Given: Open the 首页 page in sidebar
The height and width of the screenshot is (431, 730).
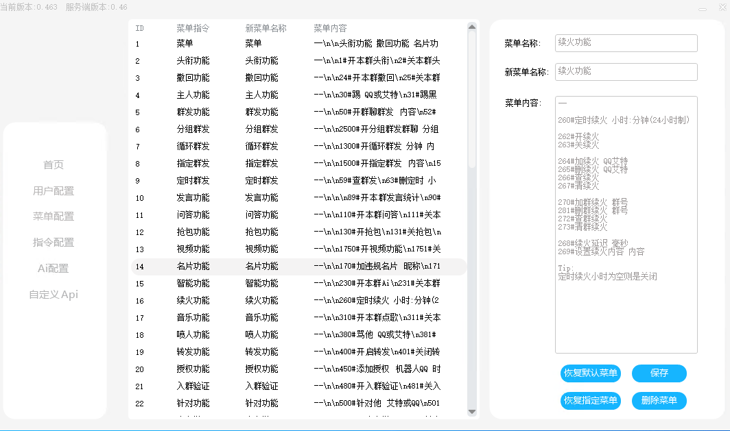Looking at the screenshot, I should click(54, 164).
